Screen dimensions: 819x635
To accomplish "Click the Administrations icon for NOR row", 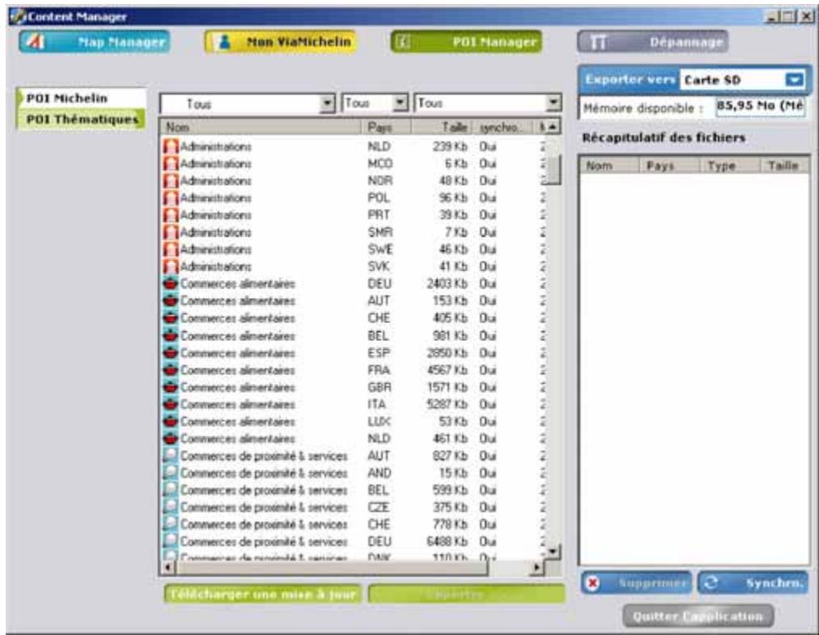I will point(170,181).
